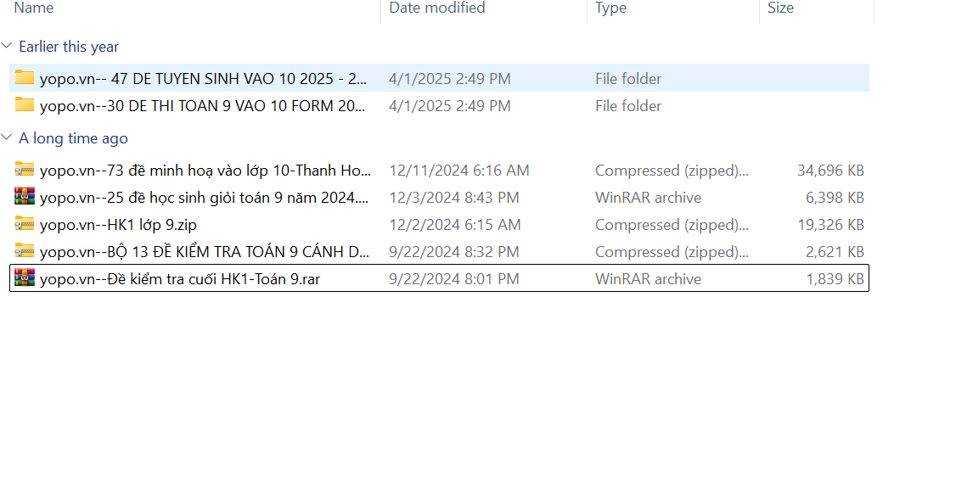Sort files by Date modified column header
The width and height of the screenshot is (956, 493).
pyautogui.click(x=437, y=8)
